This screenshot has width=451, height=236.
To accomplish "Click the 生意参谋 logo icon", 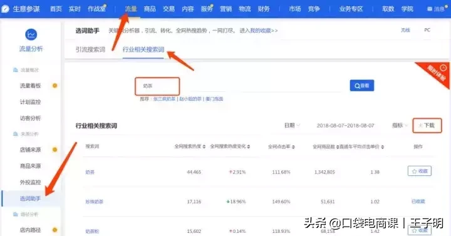I will coord(5,9).
